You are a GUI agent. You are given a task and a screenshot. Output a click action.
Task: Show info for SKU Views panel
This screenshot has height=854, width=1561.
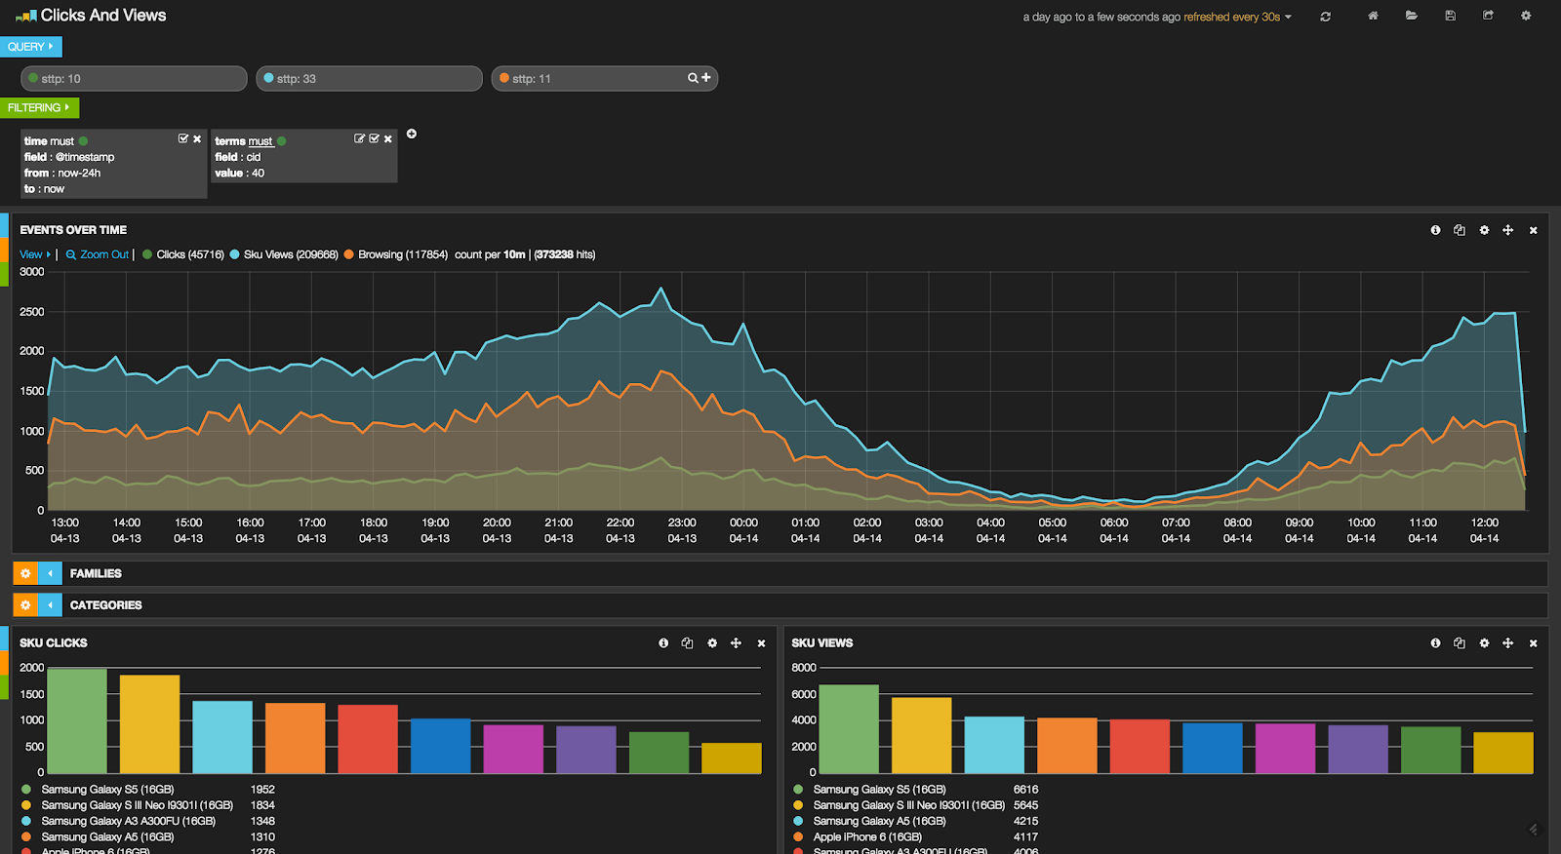click(1435, 643)
